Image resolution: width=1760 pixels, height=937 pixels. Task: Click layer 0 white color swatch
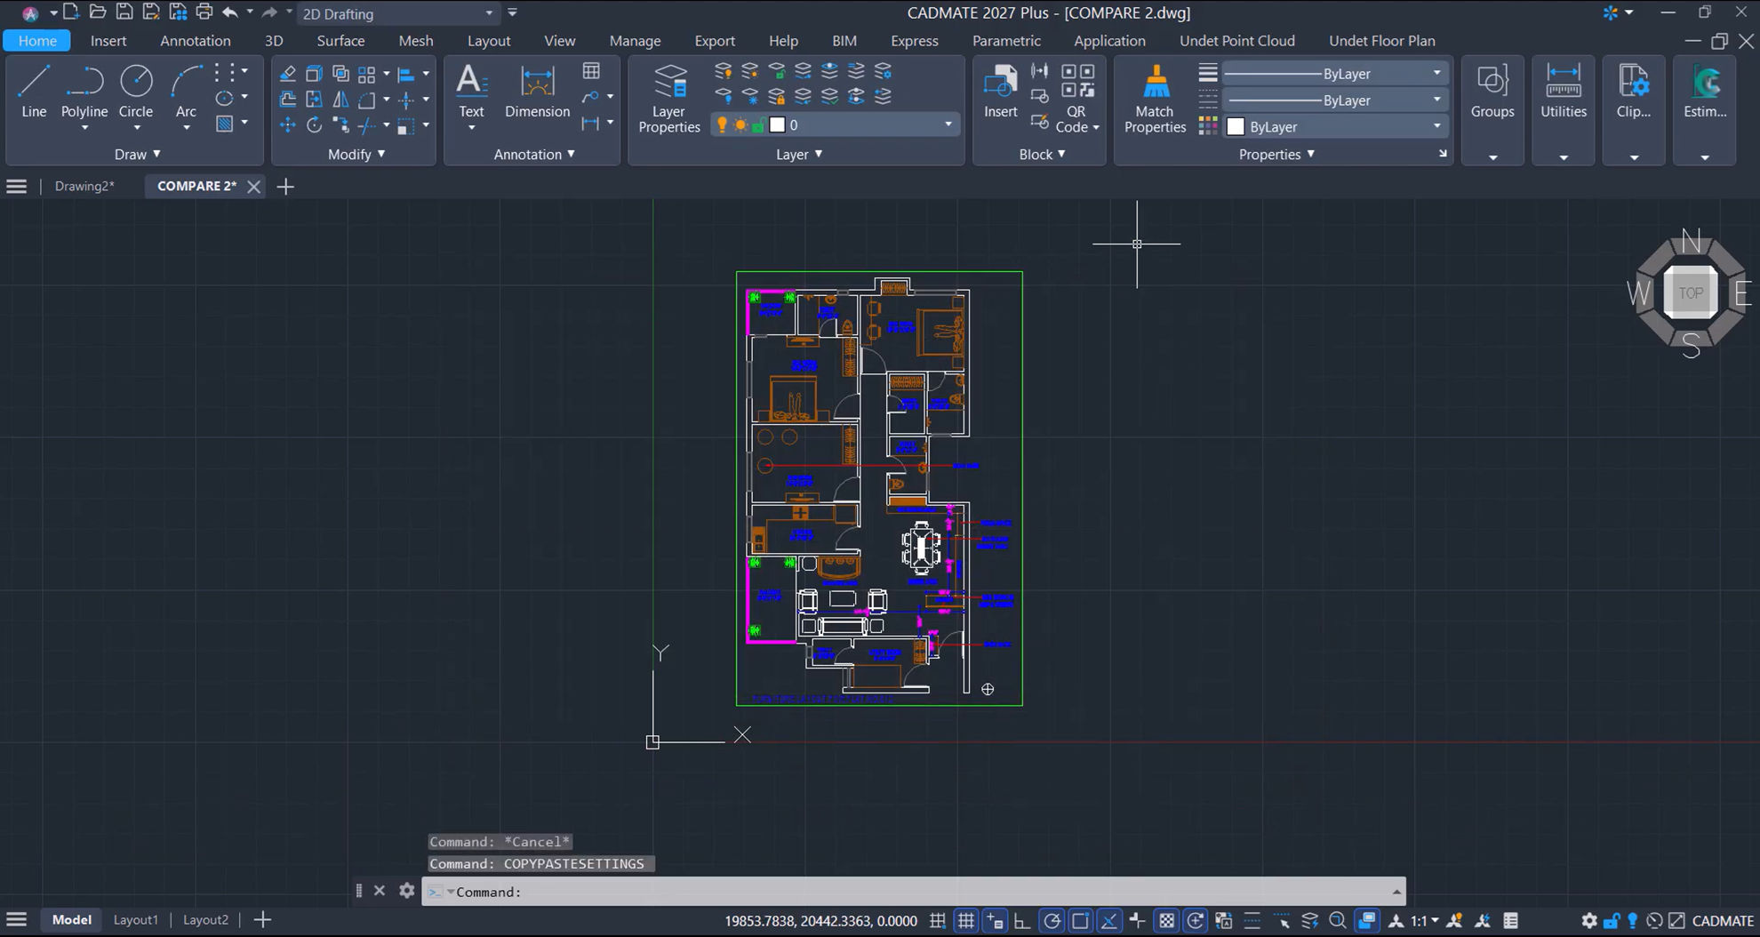tap(777, 125)
